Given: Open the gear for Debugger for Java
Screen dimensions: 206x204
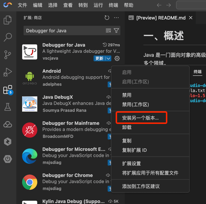Looking at the screenshot, I should [117, 58].
